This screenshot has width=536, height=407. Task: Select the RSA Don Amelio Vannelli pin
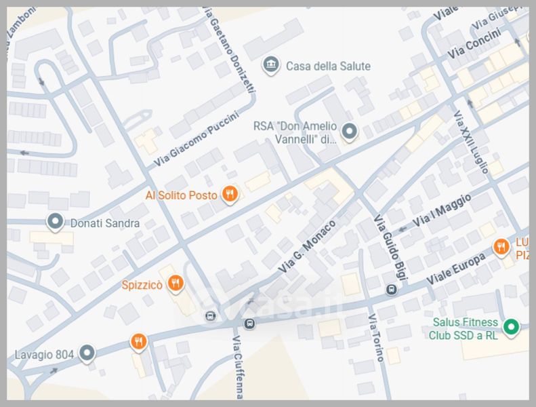[x=349, y=132]
